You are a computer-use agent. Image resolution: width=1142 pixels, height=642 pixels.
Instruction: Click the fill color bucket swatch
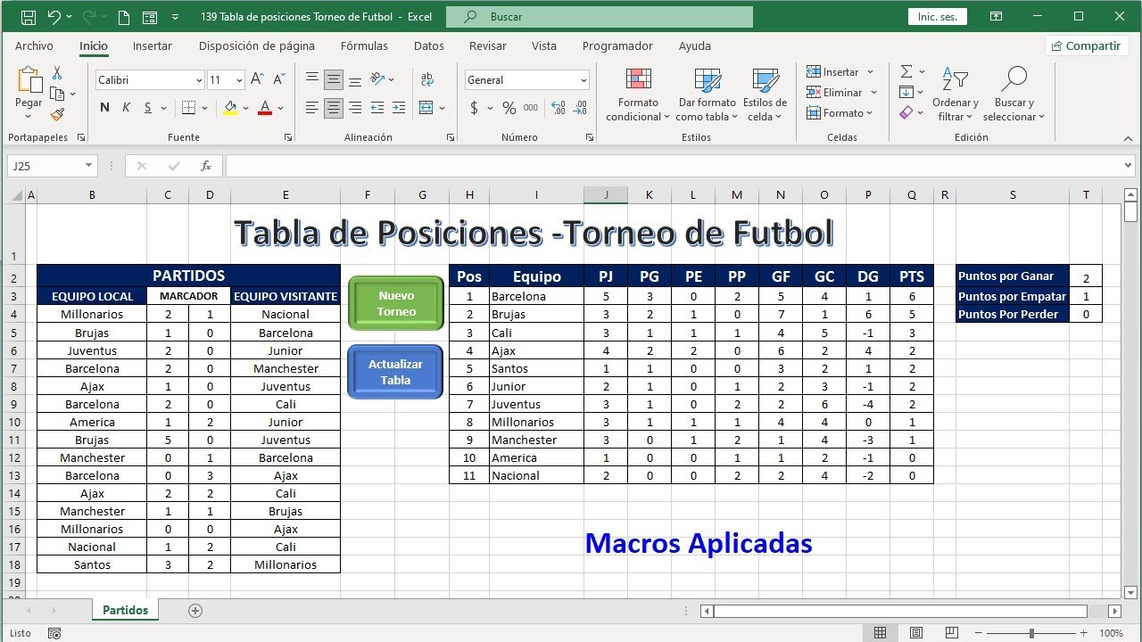pos(230,108)
